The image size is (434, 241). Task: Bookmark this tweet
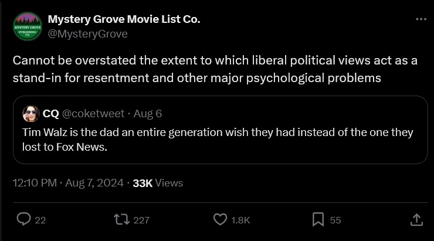[x=318, y=219]
